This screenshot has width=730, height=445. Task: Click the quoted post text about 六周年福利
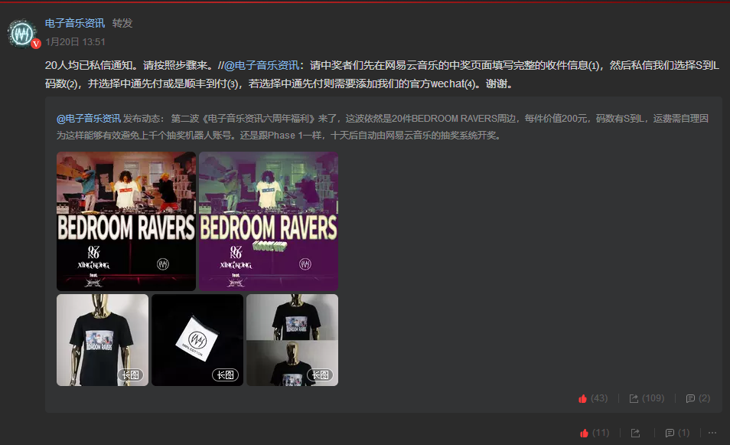pyautogui.click(x=383, y=126)
